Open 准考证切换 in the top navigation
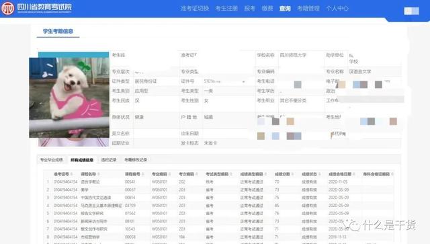 (x=195, y=9)
